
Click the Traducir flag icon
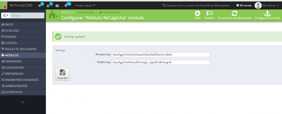[209, 14]
